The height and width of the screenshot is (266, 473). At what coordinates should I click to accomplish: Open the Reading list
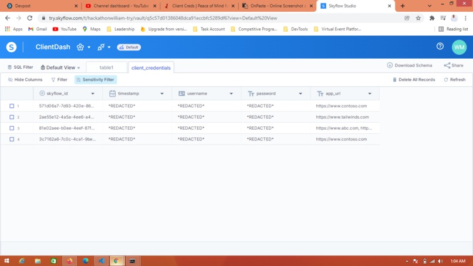(453, 29)
